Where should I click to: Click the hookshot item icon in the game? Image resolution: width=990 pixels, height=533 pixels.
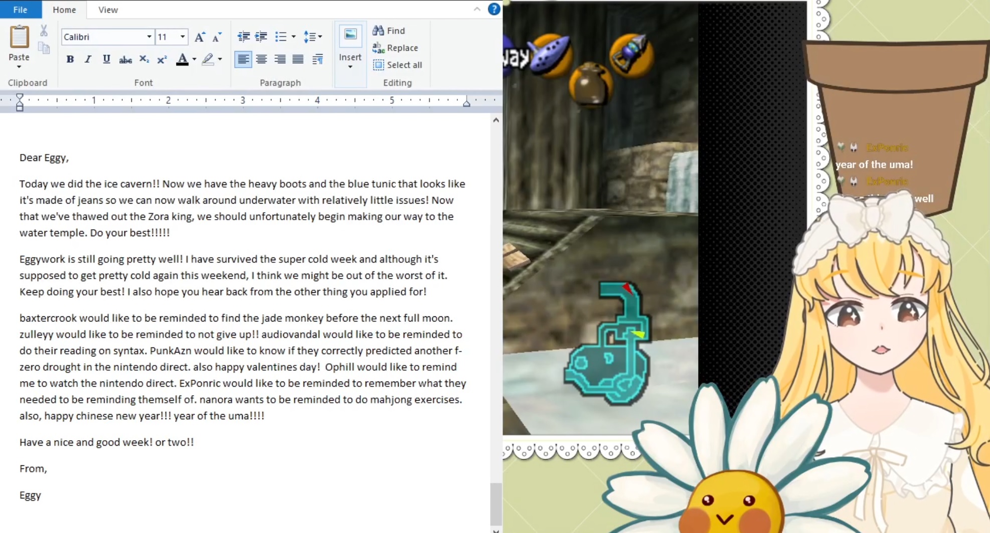631,55
